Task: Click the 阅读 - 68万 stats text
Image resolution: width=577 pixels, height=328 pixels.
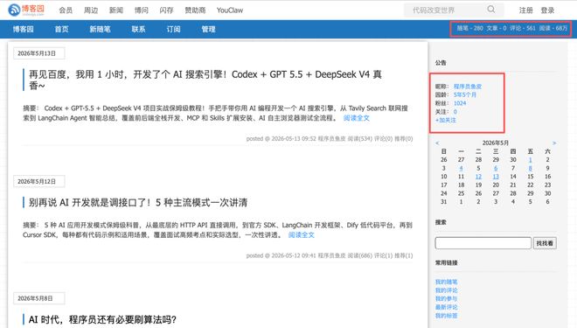Action: click(x=553, y=28)
